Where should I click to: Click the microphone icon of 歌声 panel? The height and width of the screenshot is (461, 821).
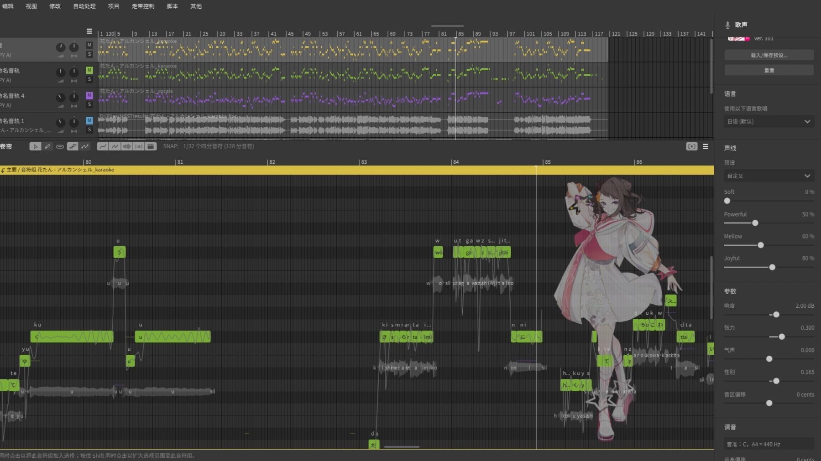tap(727, 25)
